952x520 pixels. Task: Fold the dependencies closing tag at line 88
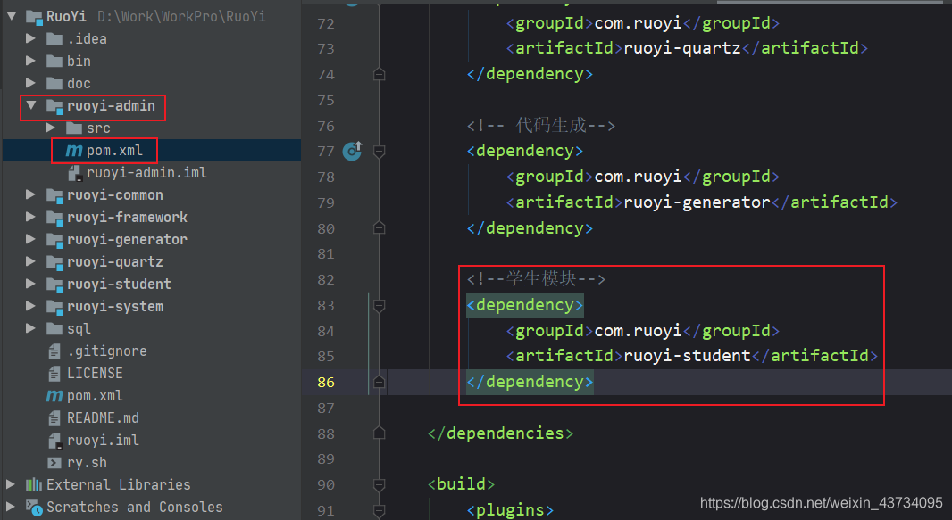click(x=379, y=433)
